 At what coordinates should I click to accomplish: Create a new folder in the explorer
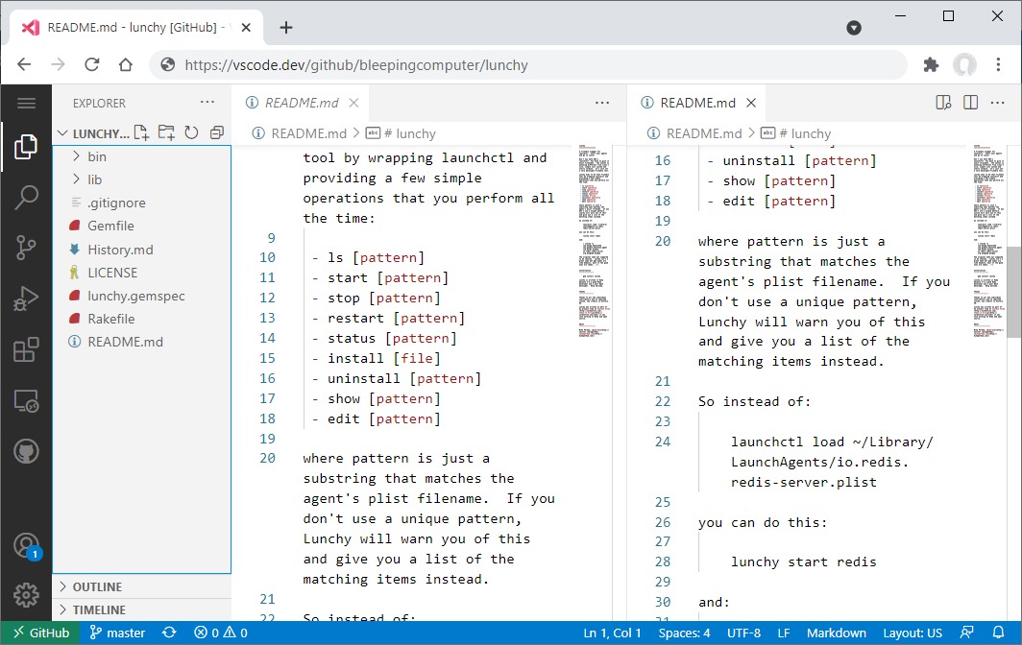coord(165,132)
